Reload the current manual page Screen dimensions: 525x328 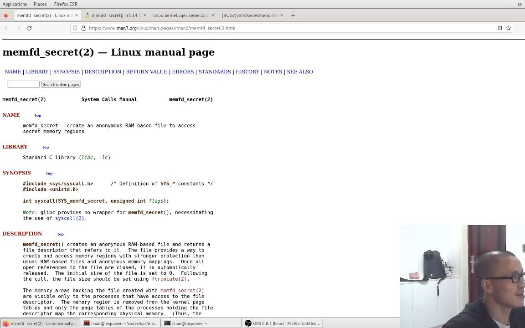click(29, 28)
